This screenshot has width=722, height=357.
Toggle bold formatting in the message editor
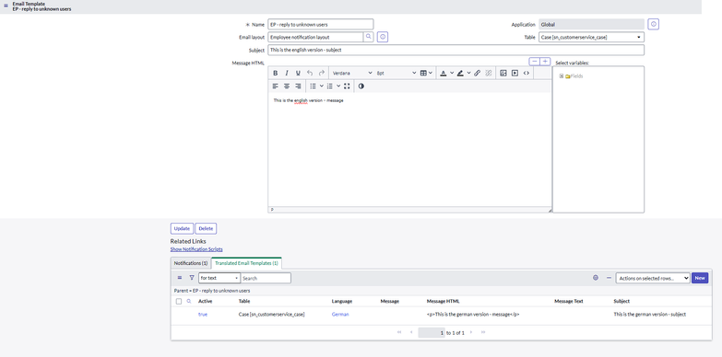276,73
